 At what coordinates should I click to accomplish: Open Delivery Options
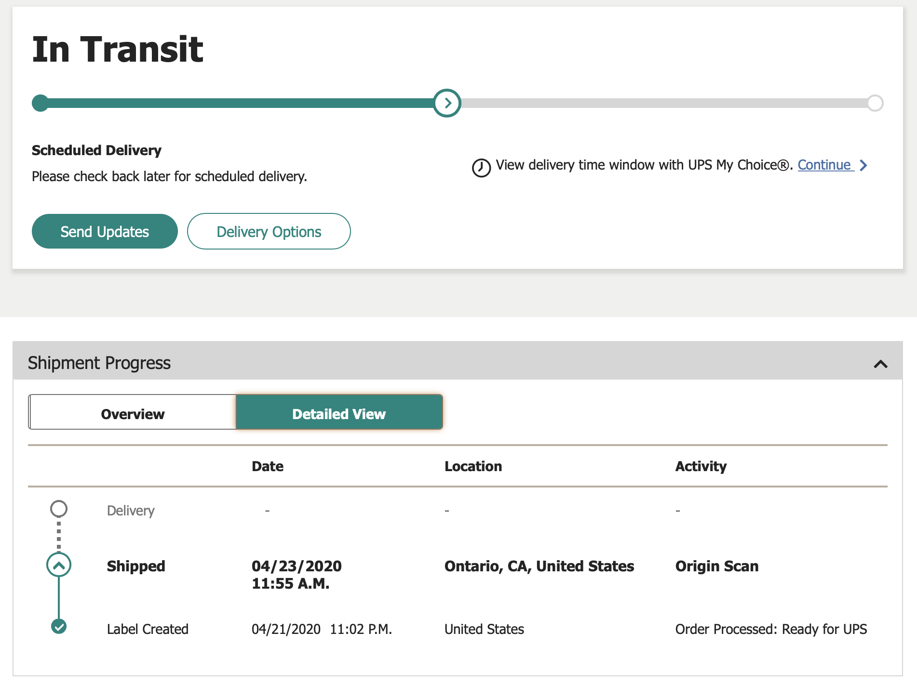269,232
